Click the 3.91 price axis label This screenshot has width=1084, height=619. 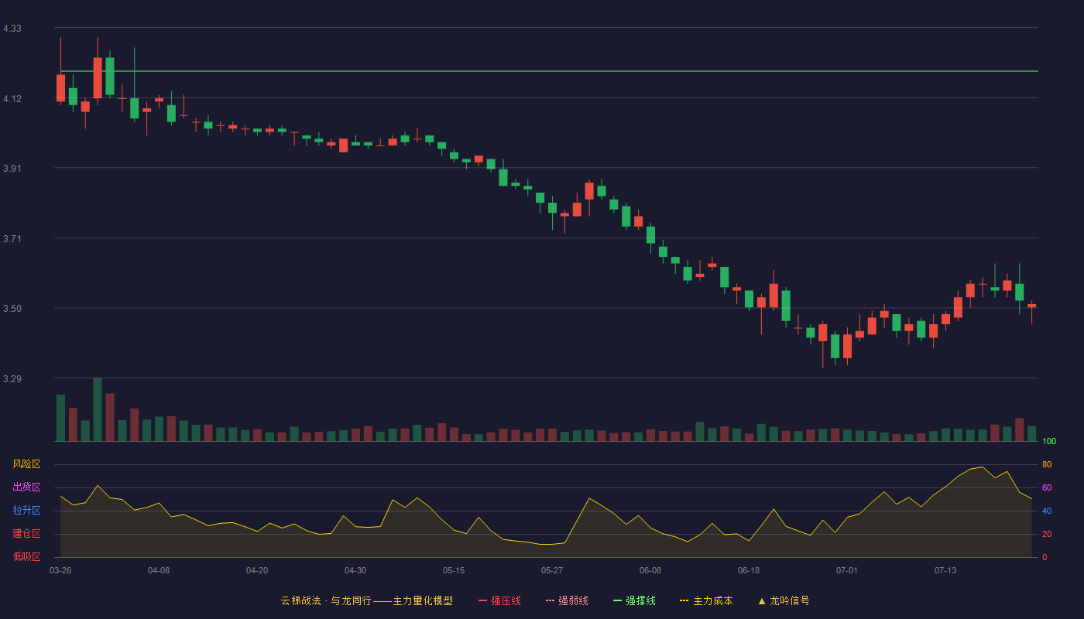12,169
